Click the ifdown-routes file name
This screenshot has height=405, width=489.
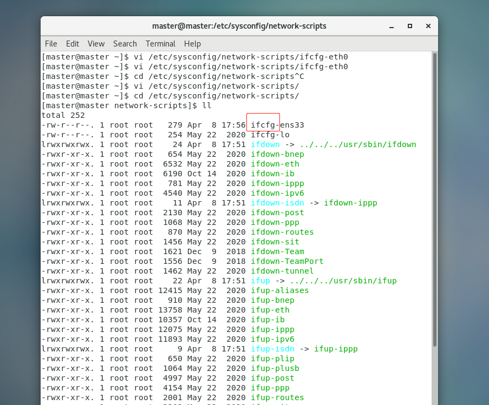point(282,232)
